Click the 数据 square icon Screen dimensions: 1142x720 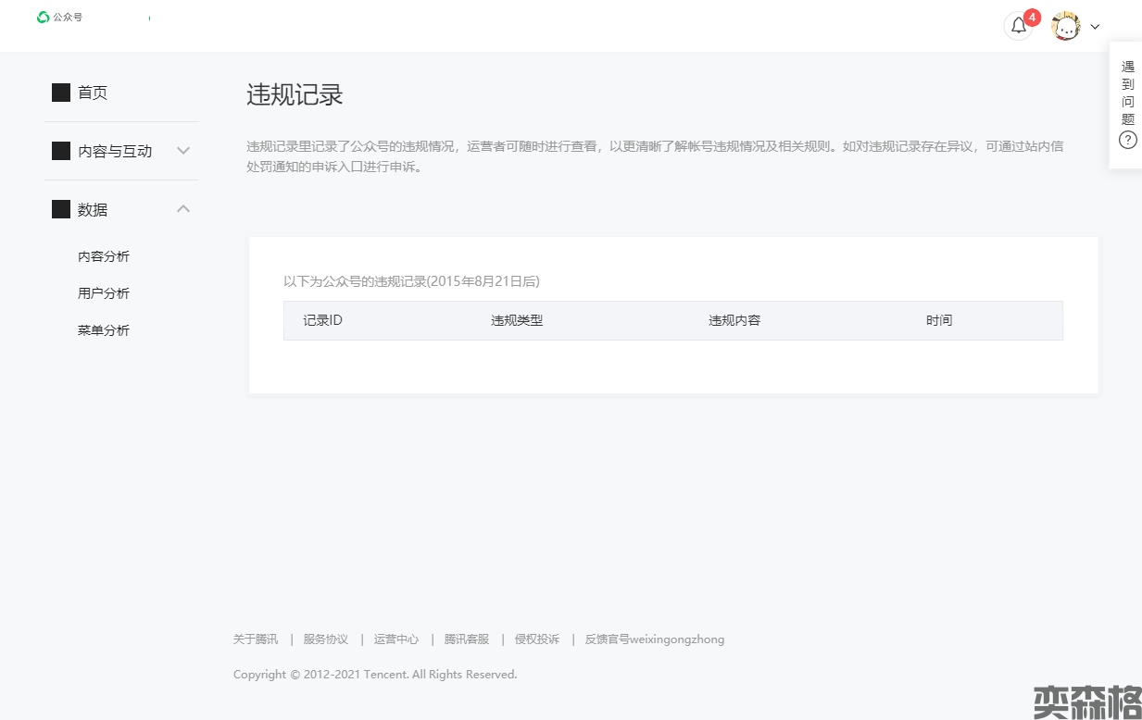click(61, 209)
